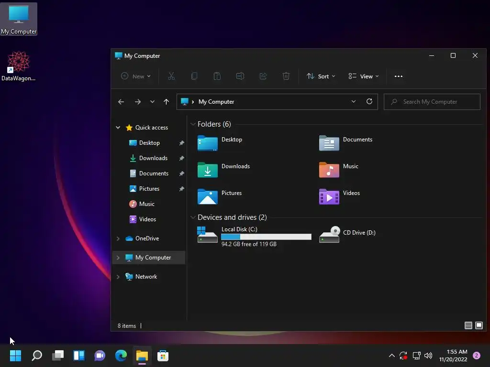490x367 pixels.
Task: Open the Music folder icon in Folders
Action: (x=329, y=170)
